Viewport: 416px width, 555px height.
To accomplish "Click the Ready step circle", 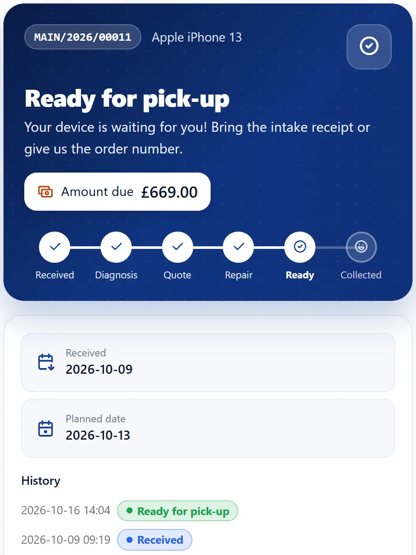I will pos(300,247).
